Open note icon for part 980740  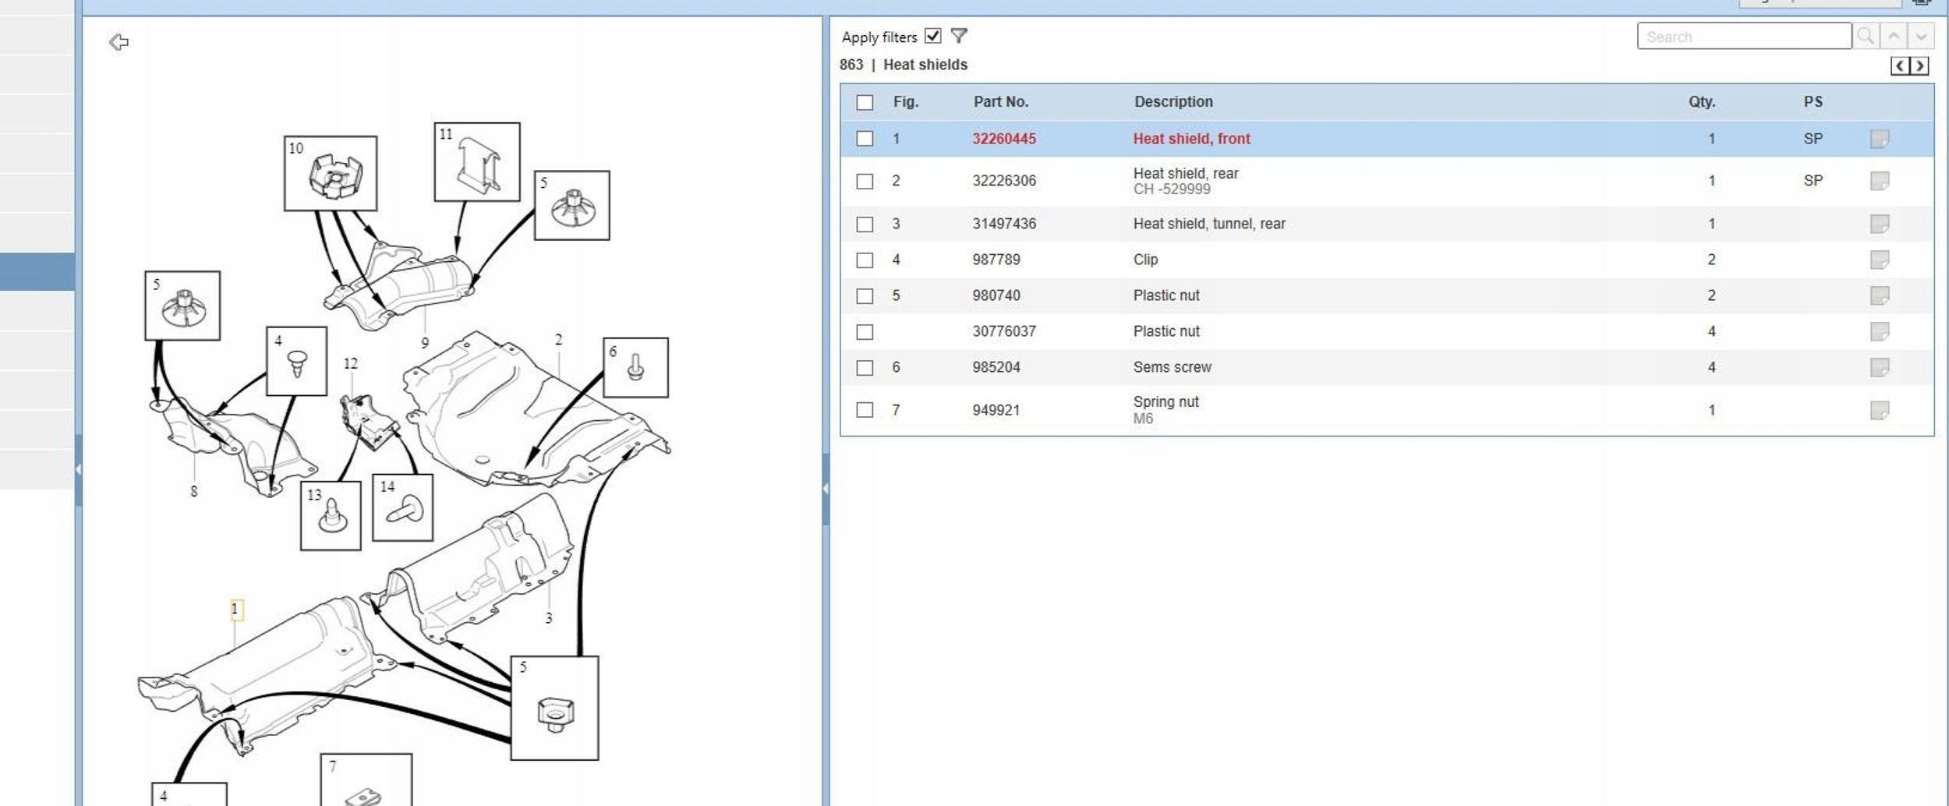point(1880,295)
